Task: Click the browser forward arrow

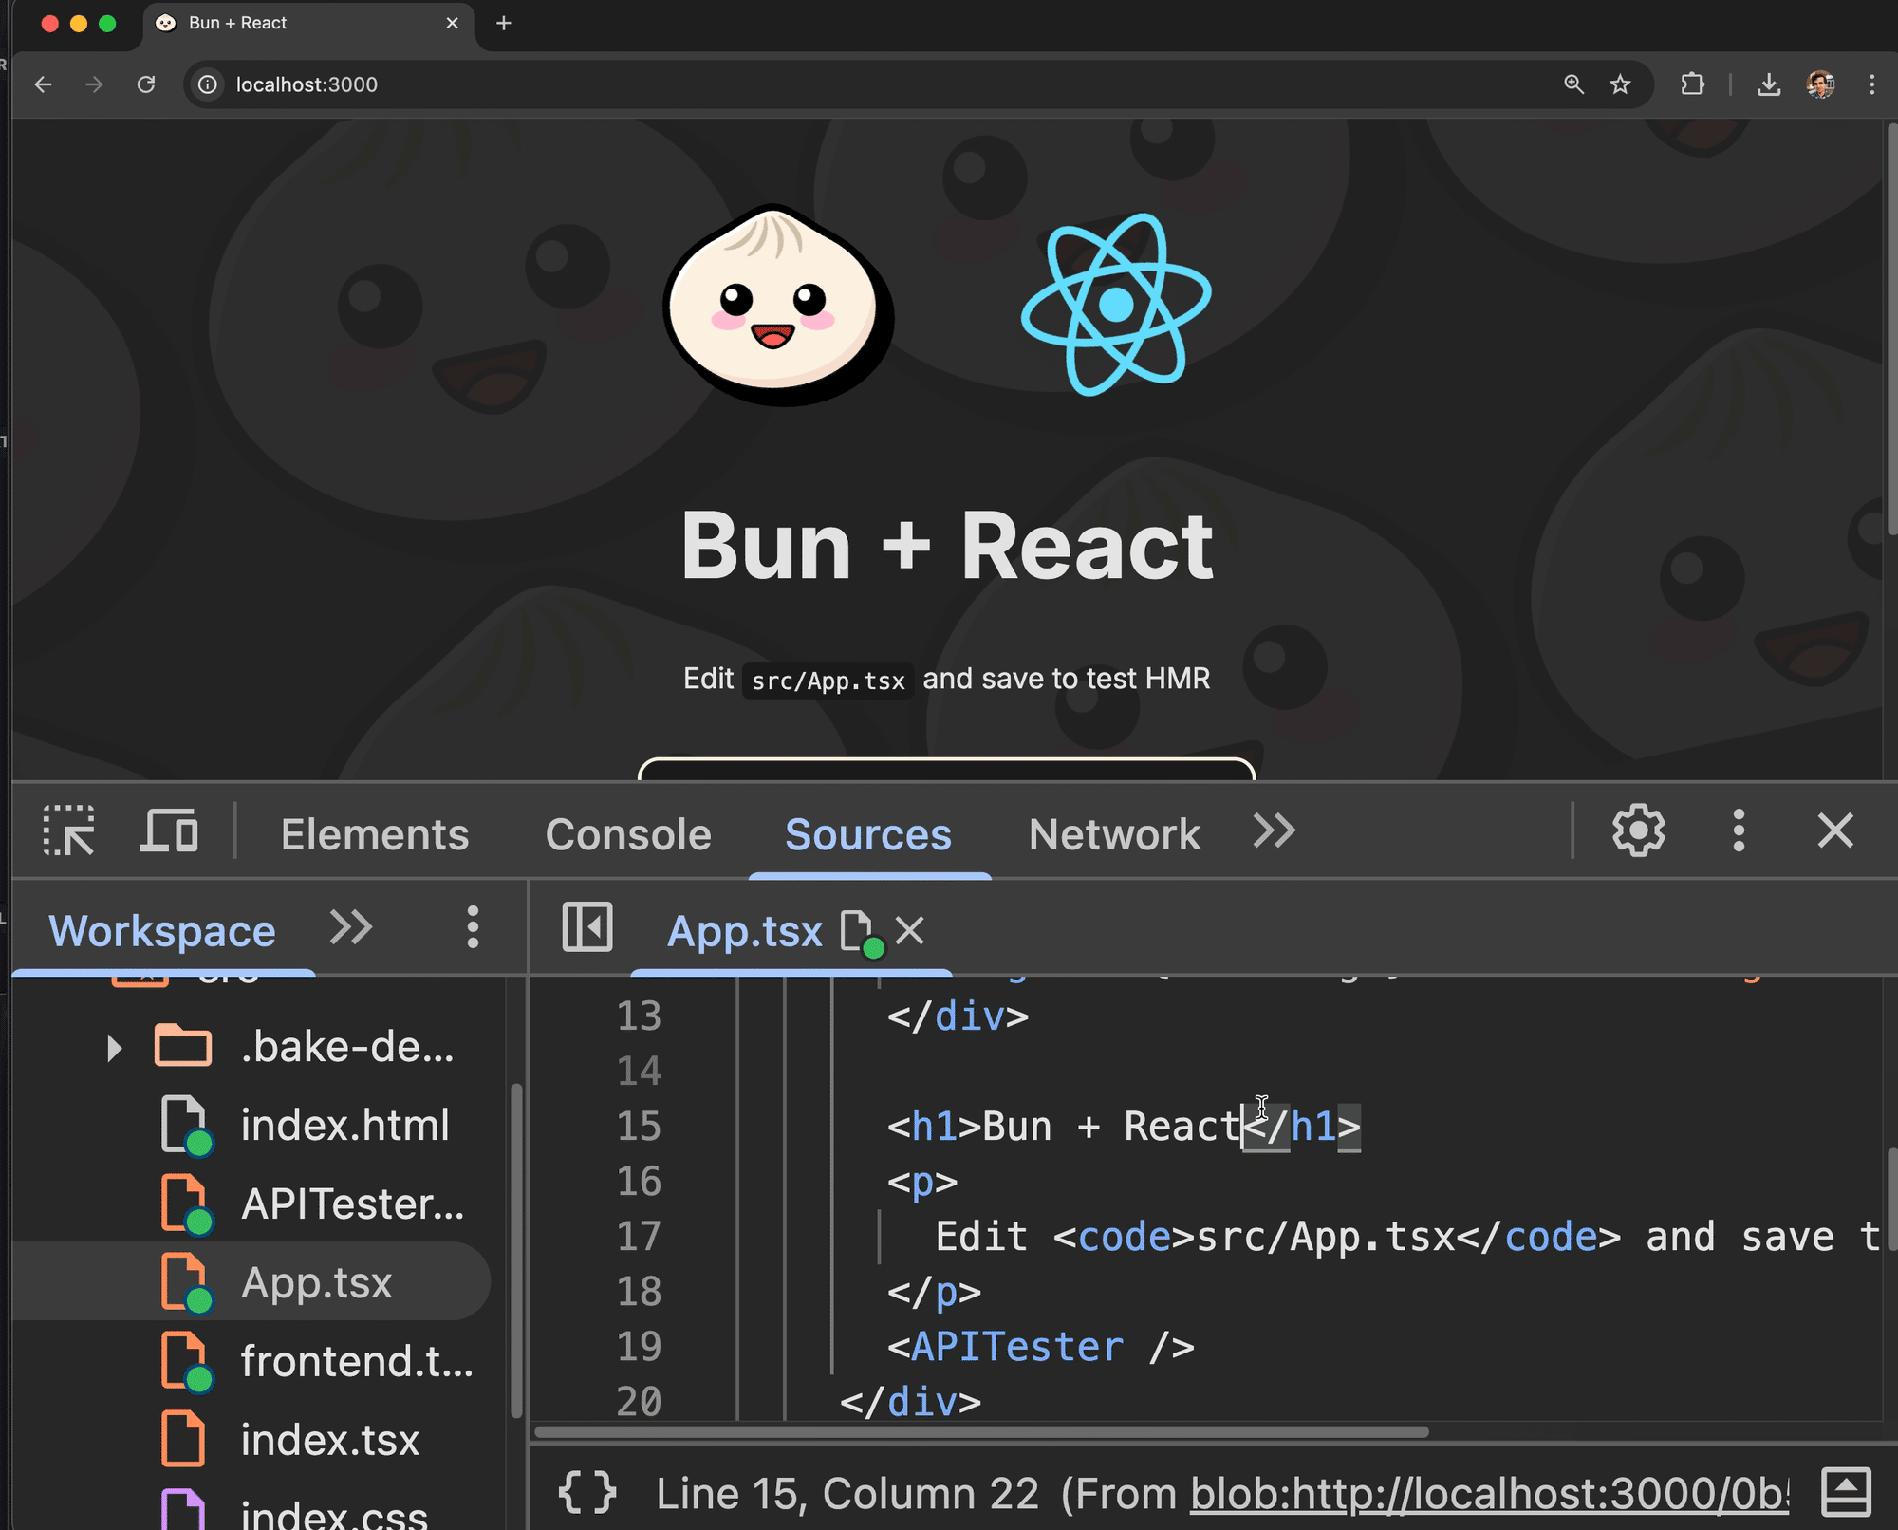Action: click(x=94, y=84)
